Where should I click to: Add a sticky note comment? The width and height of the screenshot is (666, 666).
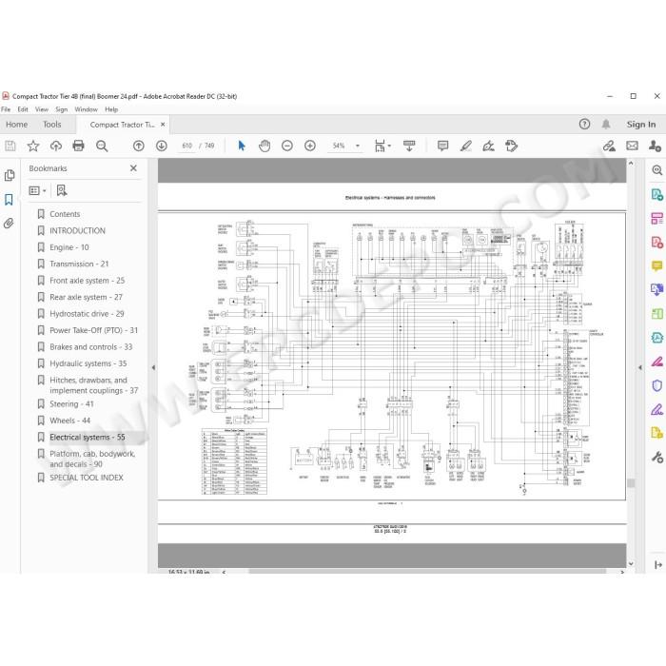click(442, 147)
